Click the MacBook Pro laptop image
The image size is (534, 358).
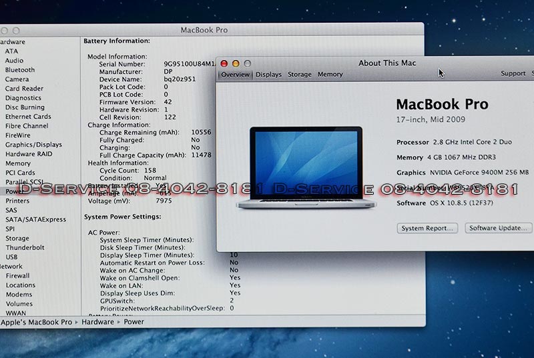tap(306, 167)
